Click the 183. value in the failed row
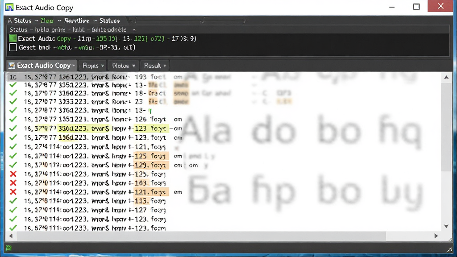The image size is (457, 257). (141, 183)
